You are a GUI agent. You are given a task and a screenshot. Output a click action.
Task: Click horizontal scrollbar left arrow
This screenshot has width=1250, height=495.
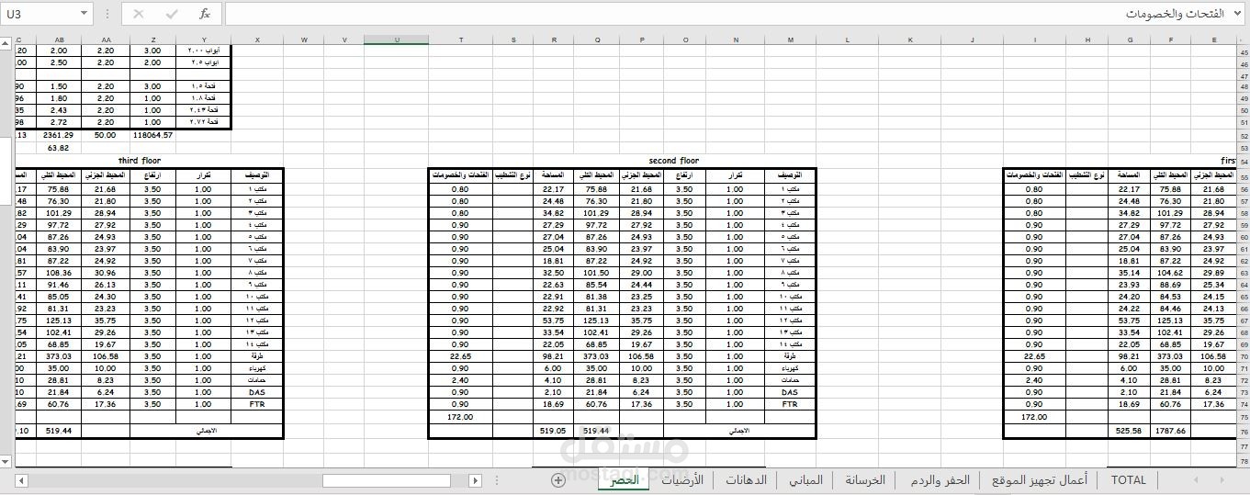click(22, 480)
